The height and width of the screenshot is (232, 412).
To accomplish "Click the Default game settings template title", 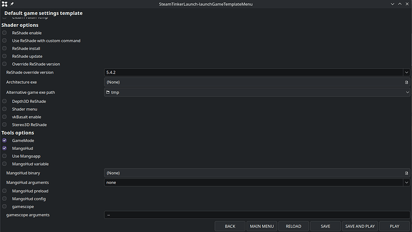I will click(44, 13).
